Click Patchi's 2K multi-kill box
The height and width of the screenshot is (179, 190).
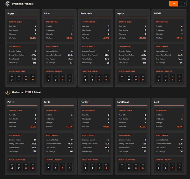(x=12, y=167)
